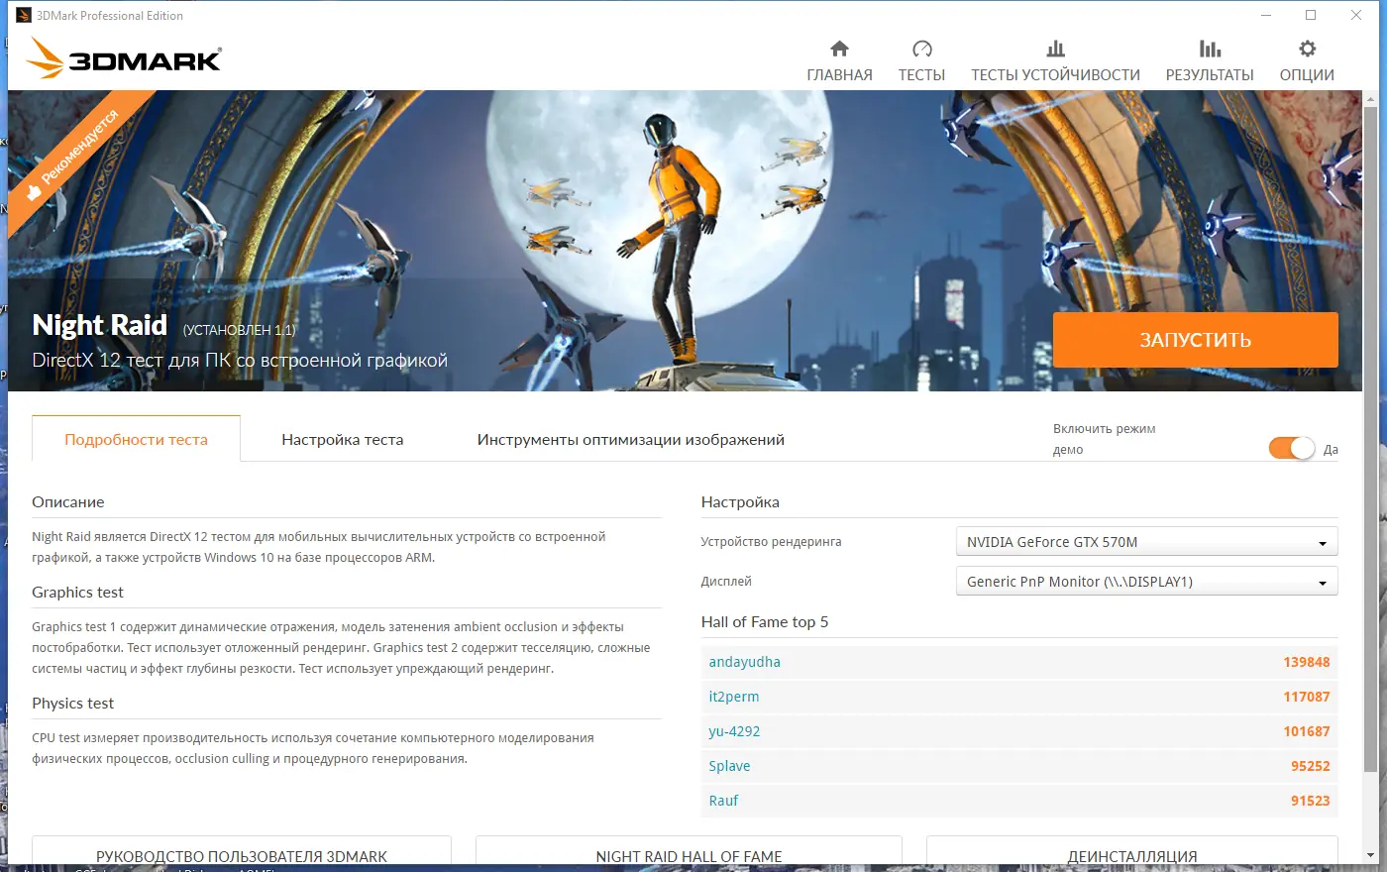This screenshot has height=872, width=1387.
Task: Click the score 95252
Action: coord(1311,766)
